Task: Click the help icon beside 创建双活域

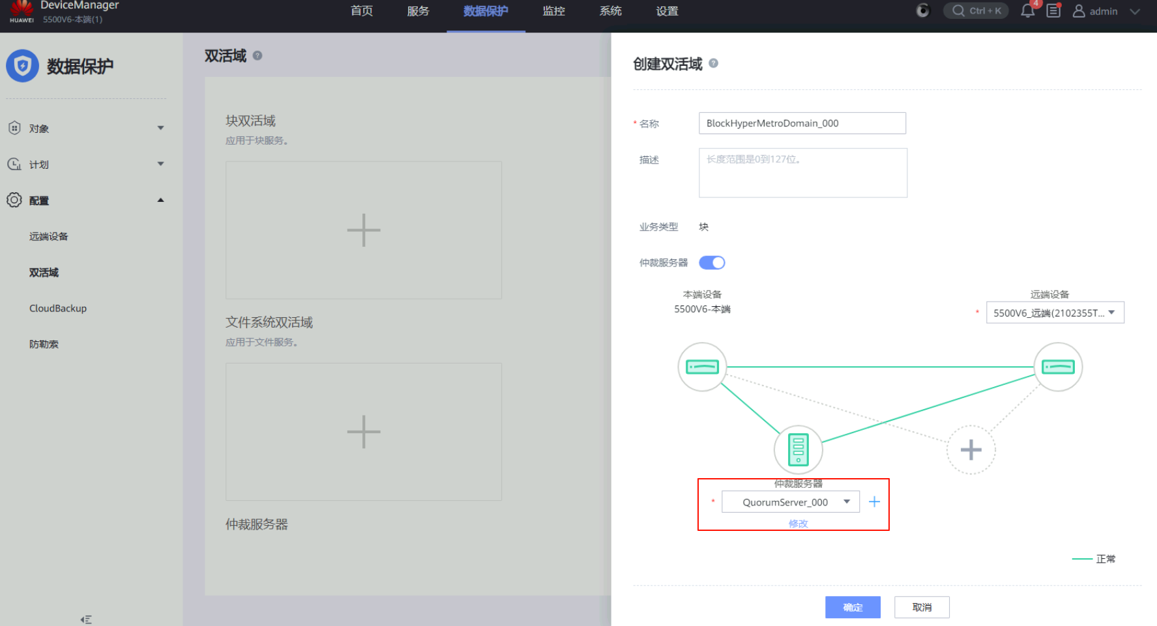Action: click(x=713, y=63)
